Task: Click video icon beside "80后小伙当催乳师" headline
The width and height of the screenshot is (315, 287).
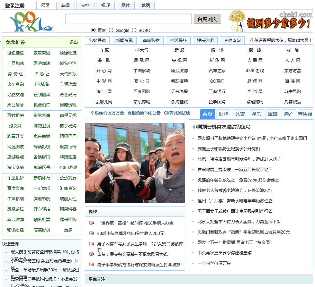Action: click(x=91, y=233)
